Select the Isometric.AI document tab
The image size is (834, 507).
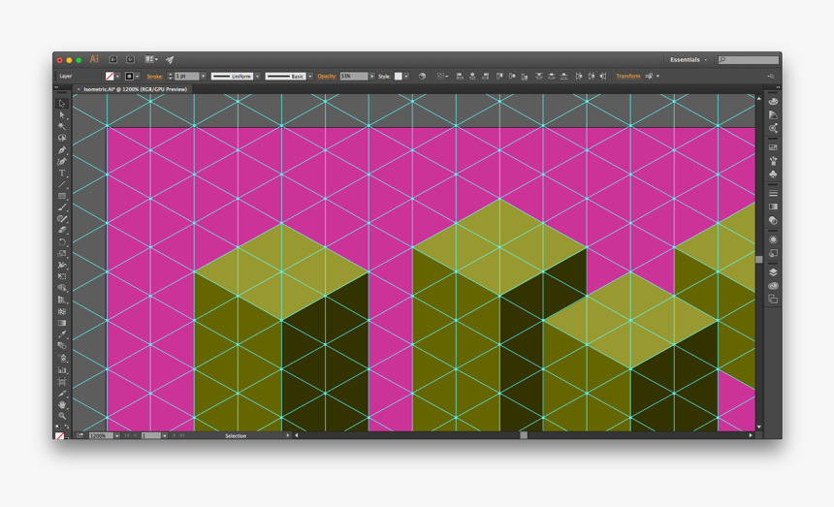point(135,89)
